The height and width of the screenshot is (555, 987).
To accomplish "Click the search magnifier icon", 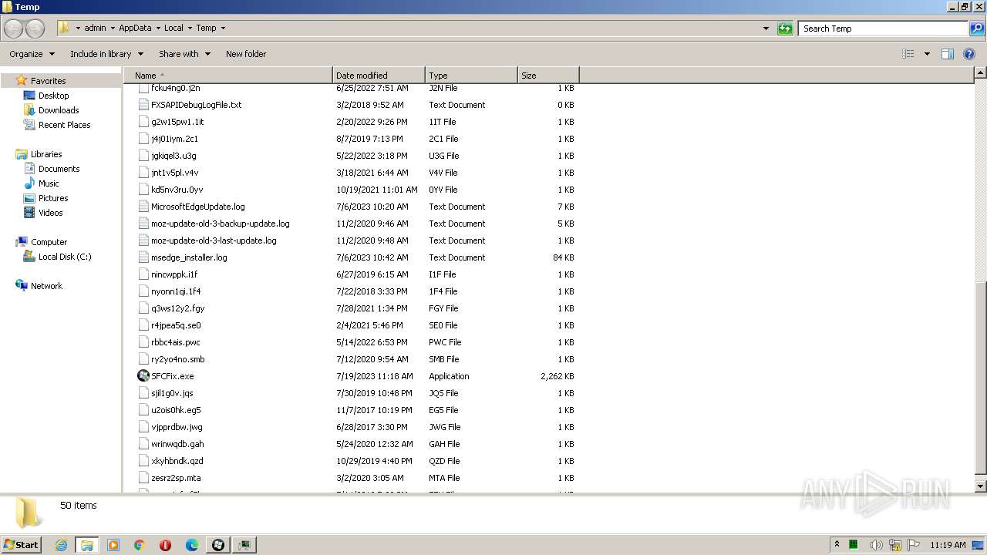I will click(x=976, y=29).
